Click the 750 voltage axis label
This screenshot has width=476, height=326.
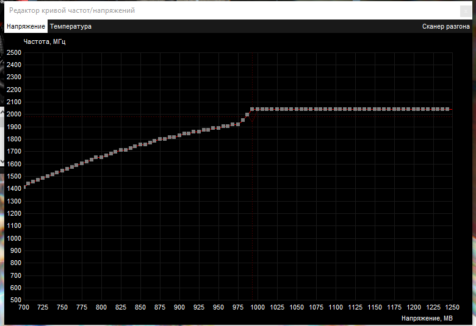[62, 307]
